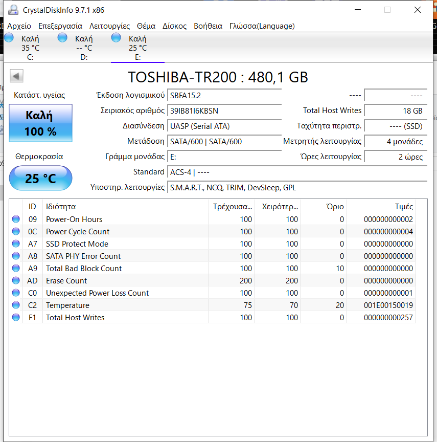Click the health orb for drive D:
This screenshot has width=437, height=442.
[x=63, y=37]
